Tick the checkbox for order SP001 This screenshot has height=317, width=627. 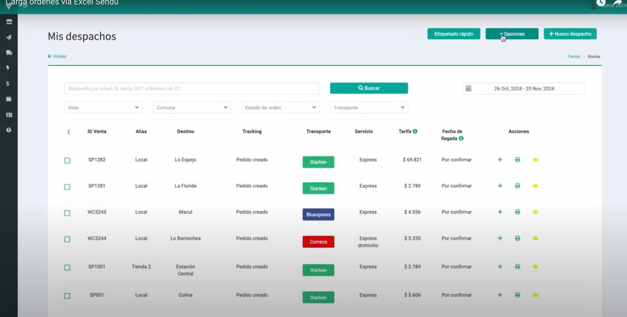[67, 296]
